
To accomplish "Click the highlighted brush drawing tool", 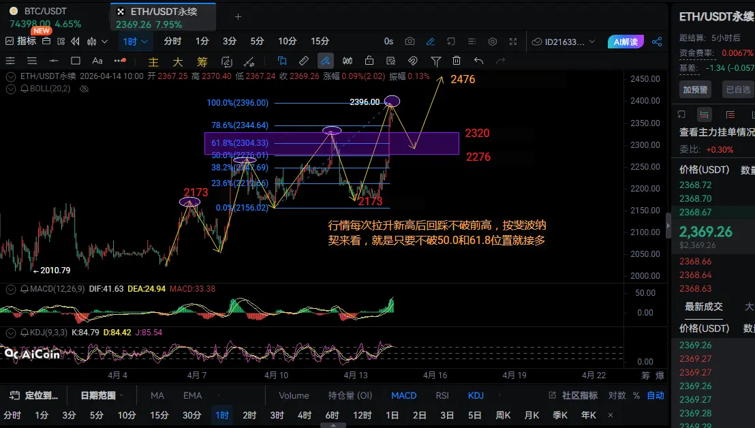I will pyautogui.click(x=326, y=61).
